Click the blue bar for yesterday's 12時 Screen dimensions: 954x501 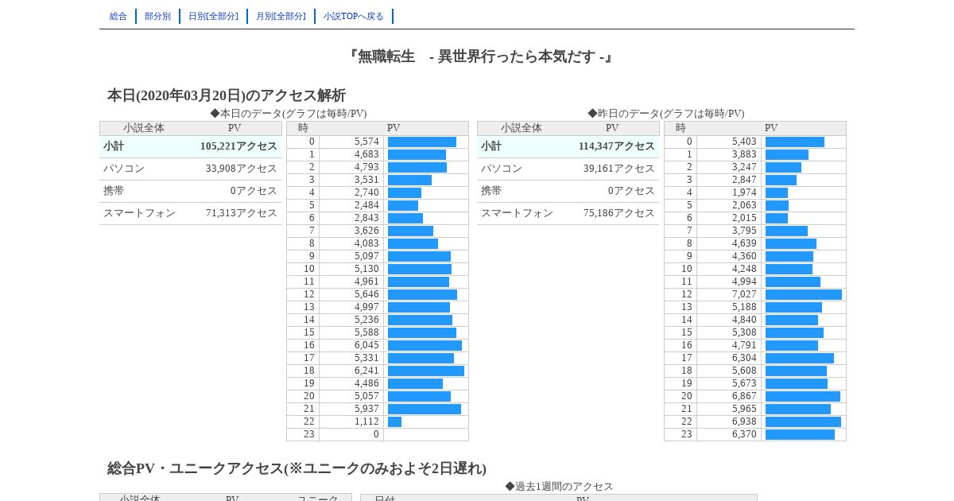coord(804,294)
